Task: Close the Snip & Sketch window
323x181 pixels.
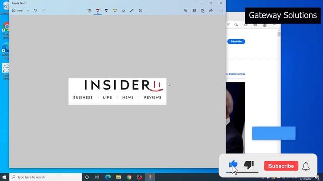Action: coord(221,3)
